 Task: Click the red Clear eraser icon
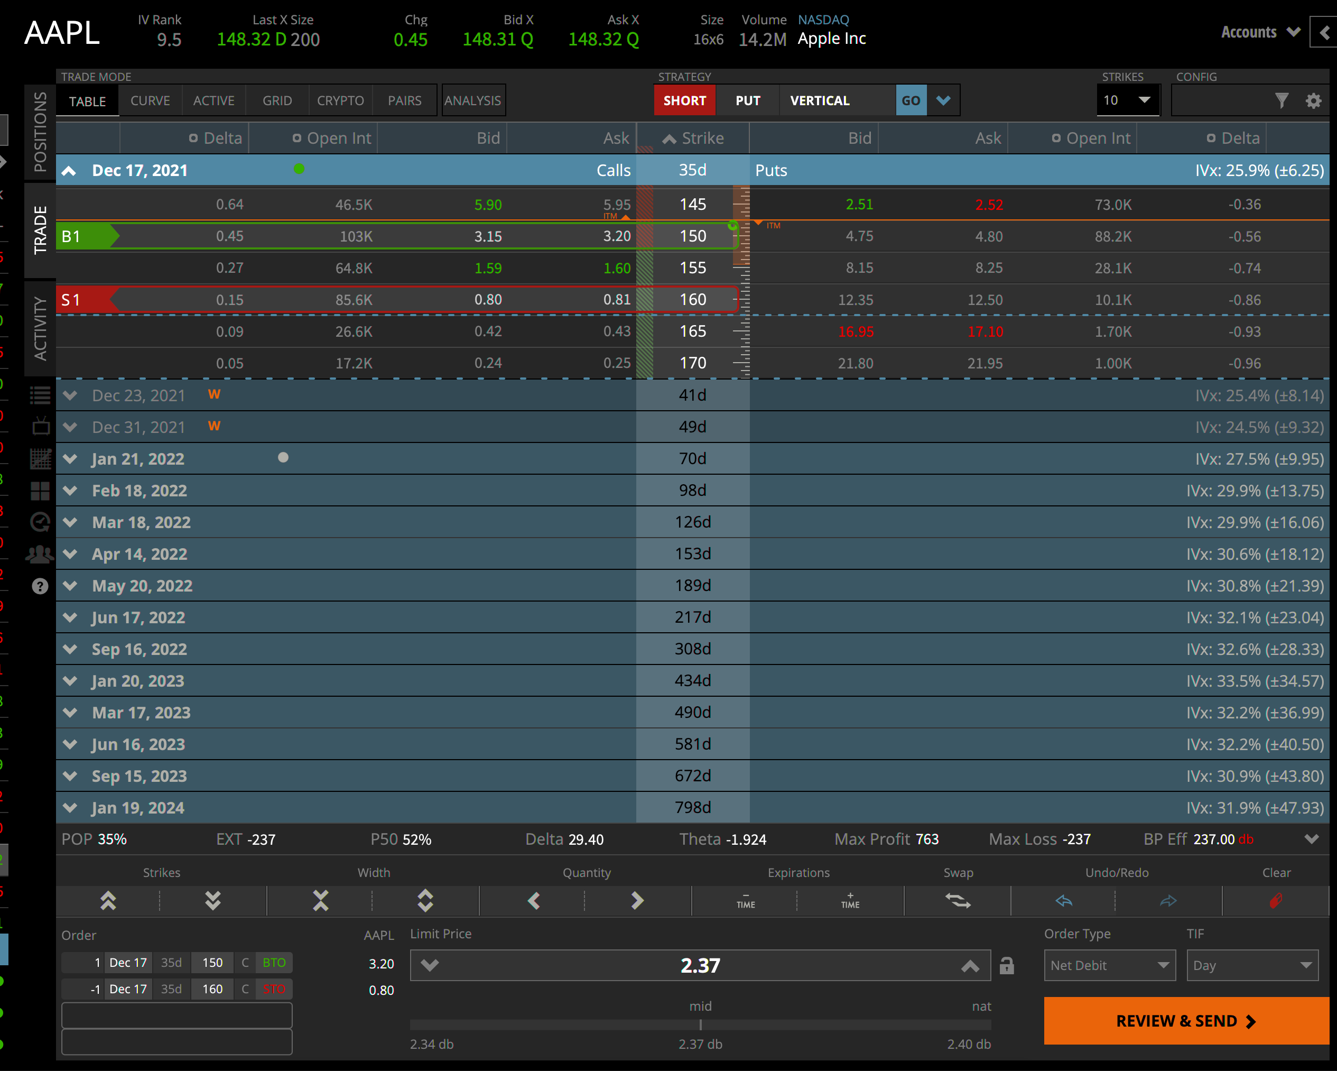pos(1276,900)
